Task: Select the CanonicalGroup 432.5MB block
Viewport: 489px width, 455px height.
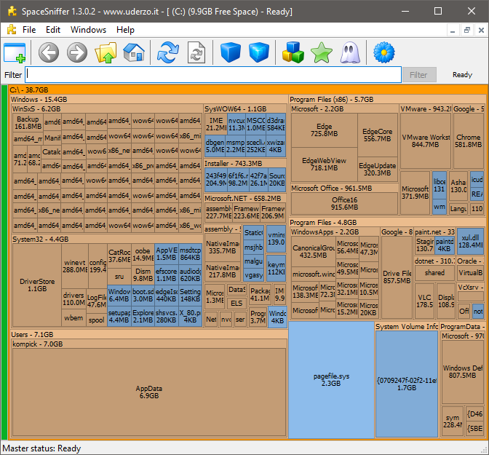Action: tap(314, 252)
